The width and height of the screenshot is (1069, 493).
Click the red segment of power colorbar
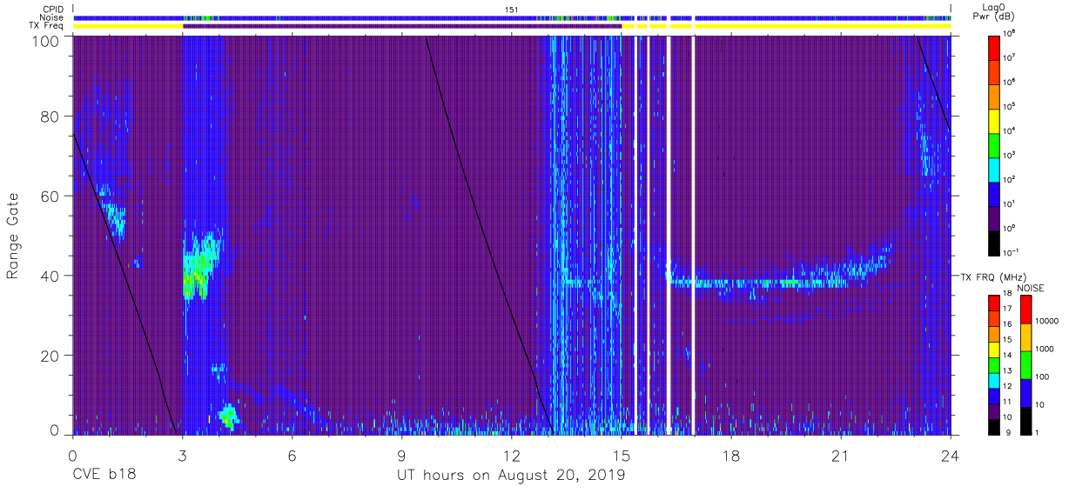[x=994, y=48]
